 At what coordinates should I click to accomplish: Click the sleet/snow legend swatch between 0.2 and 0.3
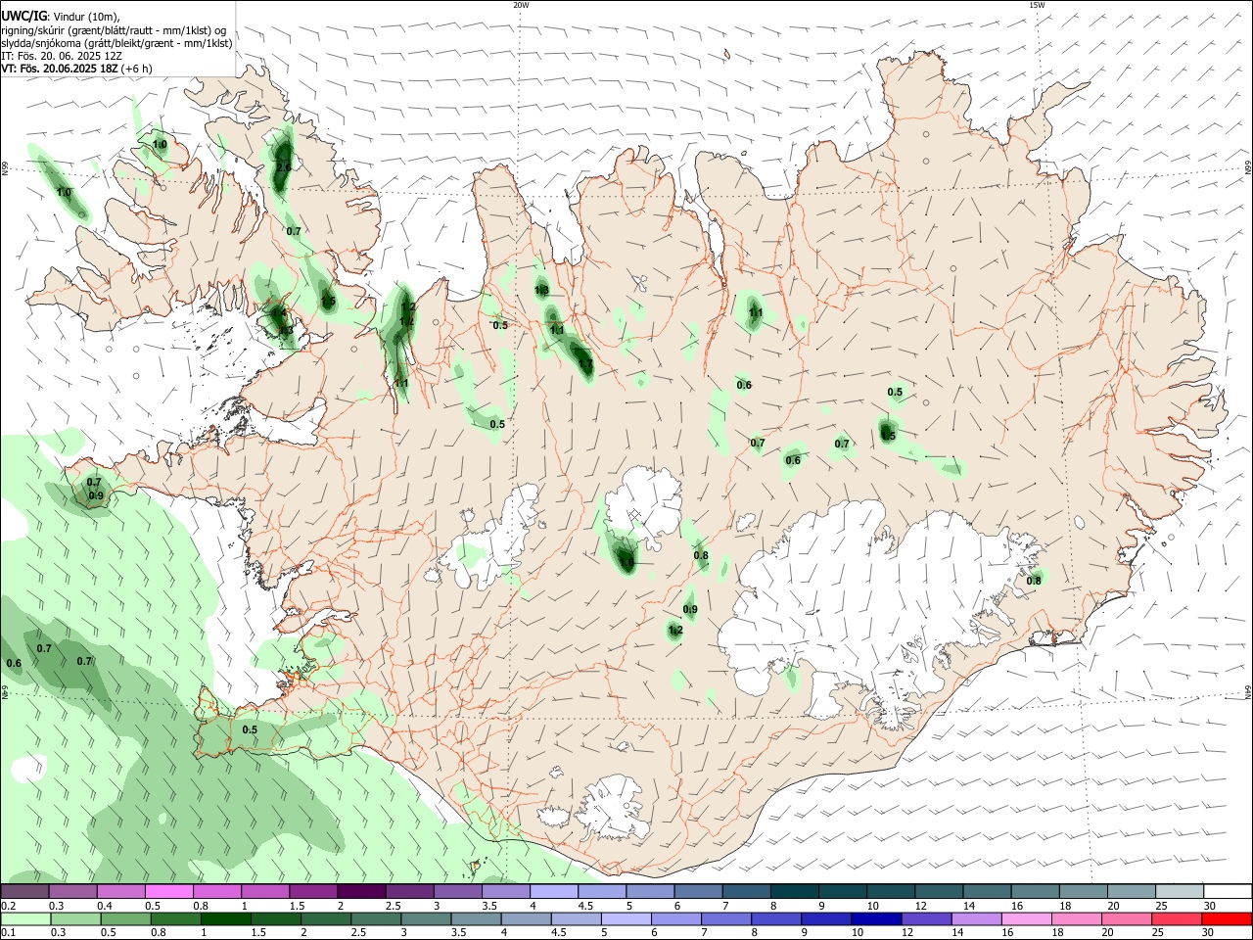(24, 892)
